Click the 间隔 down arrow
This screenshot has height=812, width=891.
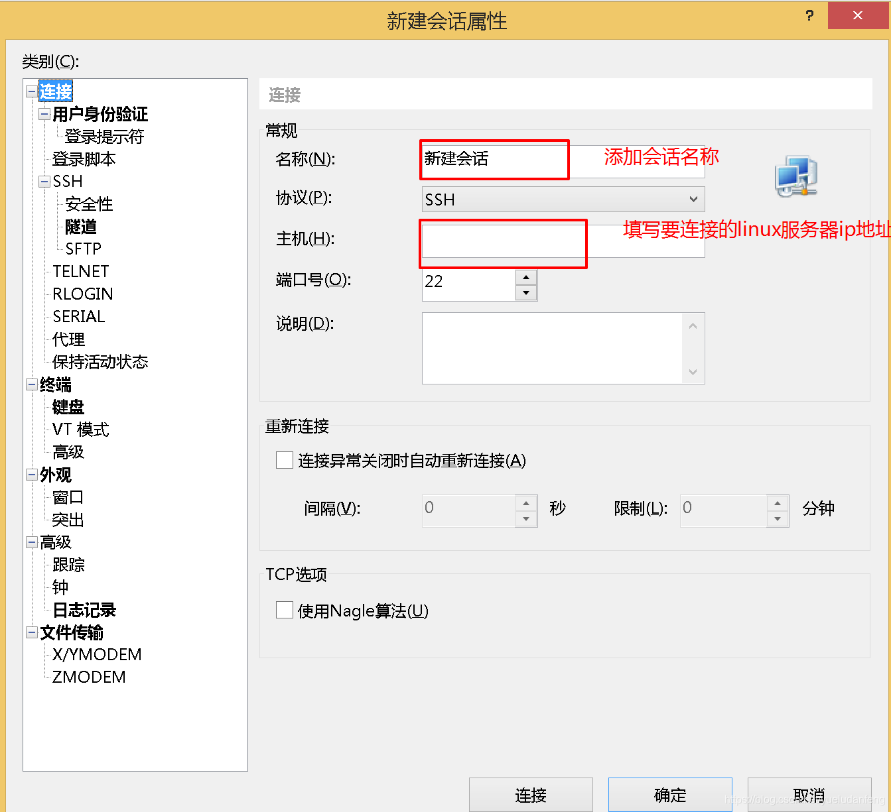(526, 519)
